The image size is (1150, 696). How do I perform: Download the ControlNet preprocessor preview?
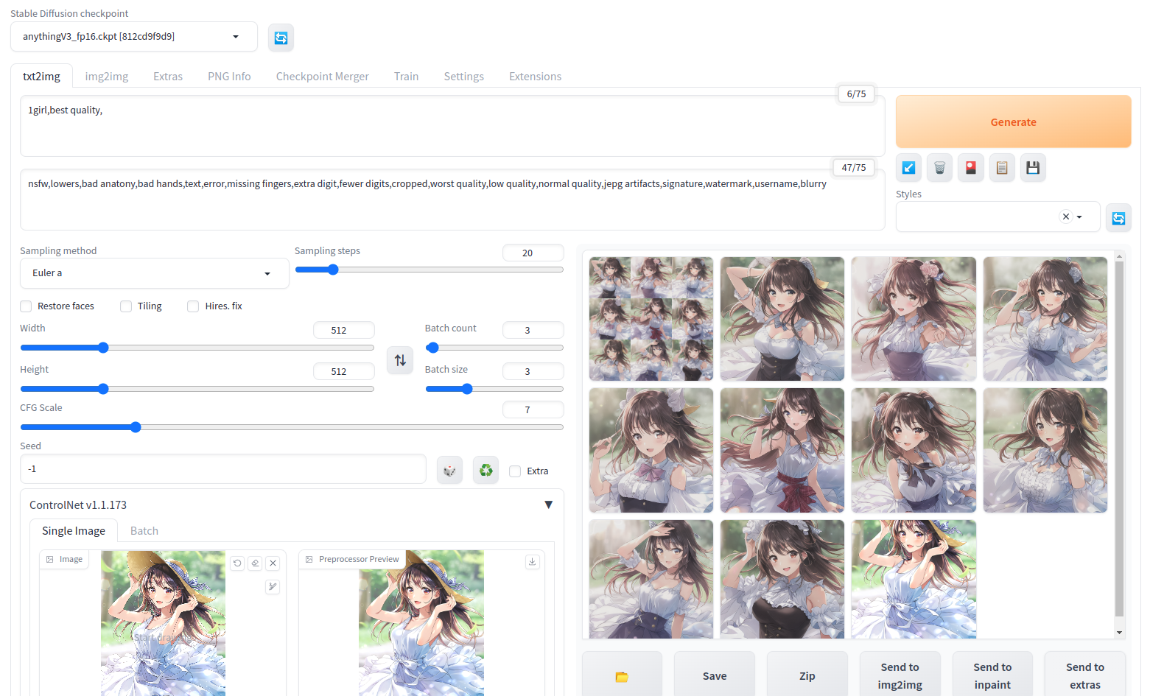pos(532,561)
